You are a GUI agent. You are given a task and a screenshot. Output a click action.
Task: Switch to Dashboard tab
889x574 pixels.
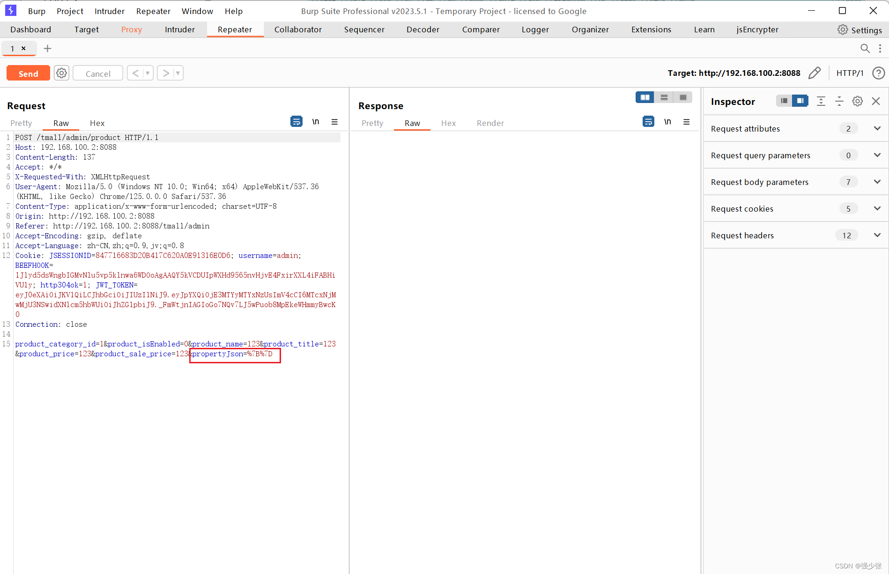30,29
